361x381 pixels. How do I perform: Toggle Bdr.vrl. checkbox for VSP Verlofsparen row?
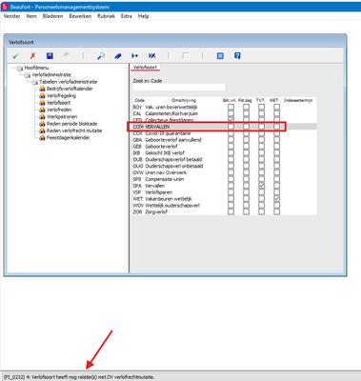click(231, 192)
